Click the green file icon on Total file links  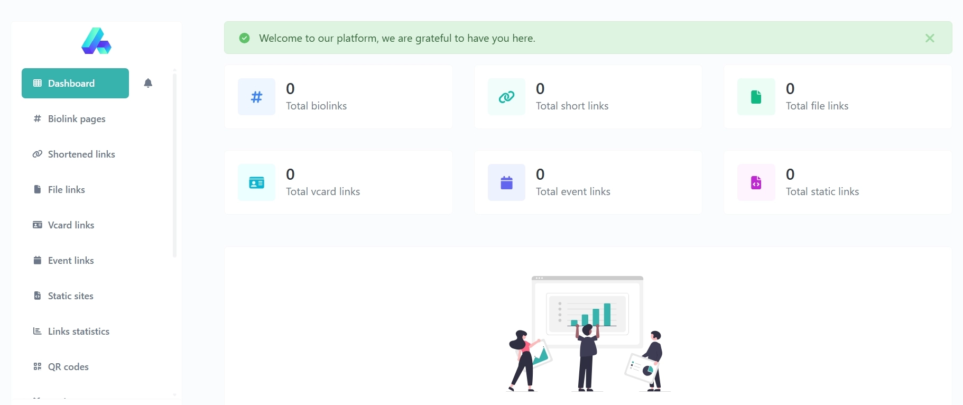(x=756, y=97)
